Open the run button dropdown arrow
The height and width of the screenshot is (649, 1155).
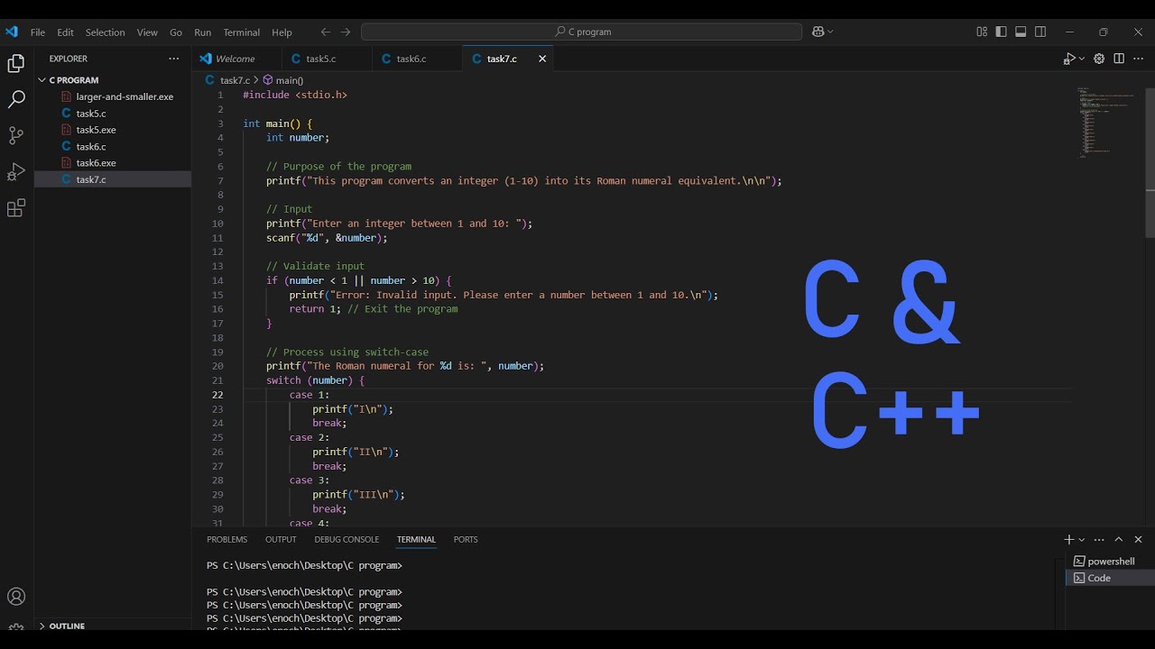point(1080,59)
